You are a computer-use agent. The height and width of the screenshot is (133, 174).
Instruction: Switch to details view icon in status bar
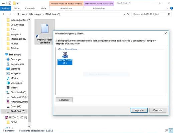coord(167,130)
